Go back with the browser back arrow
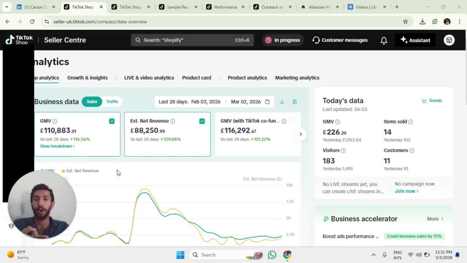This screenshot has height=263, width=467. [7, 21]
